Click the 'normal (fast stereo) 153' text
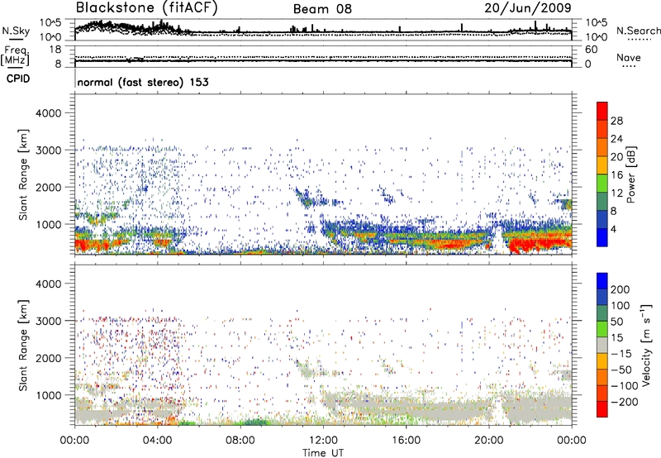Viewport: 661px width, 458px height. (x=143, y=82)
